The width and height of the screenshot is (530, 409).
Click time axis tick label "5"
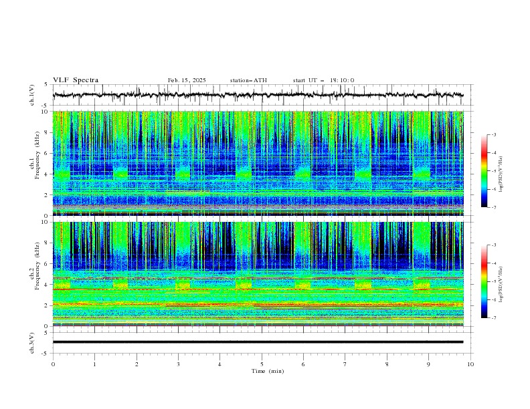[x=262, y=364]
